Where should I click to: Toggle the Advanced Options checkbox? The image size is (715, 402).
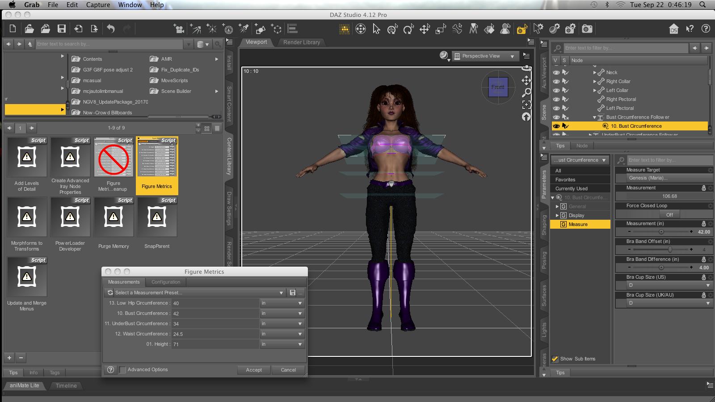[x=122, y=370]
